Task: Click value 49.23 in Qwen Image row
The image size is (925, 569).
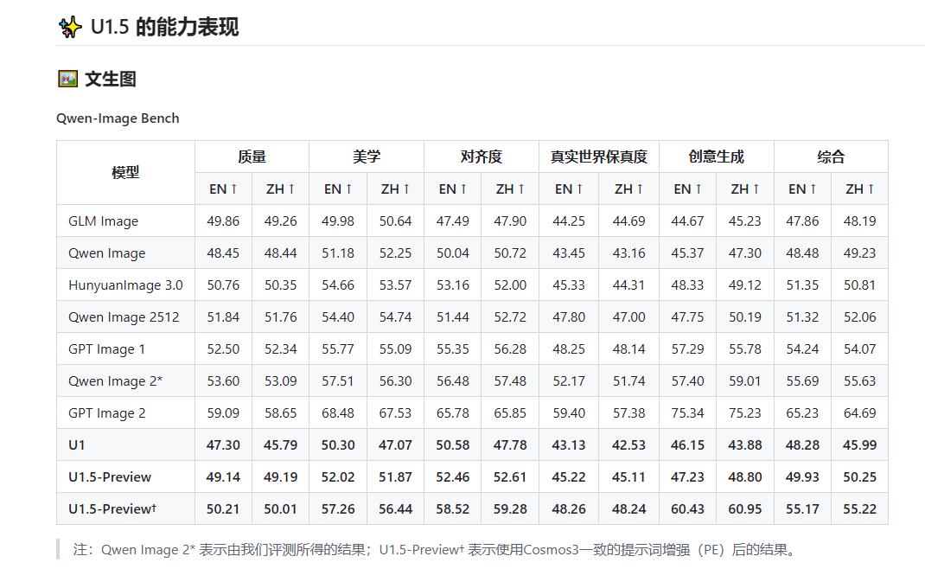Action: pyautogui.click(x=859, y=253)
